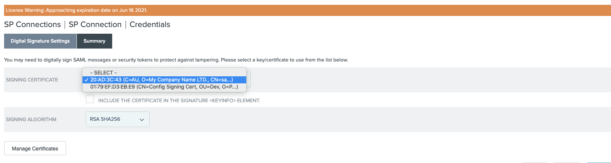The image size is (611, 163).
Task: Open the Summary tab
Action: [94, 41]
